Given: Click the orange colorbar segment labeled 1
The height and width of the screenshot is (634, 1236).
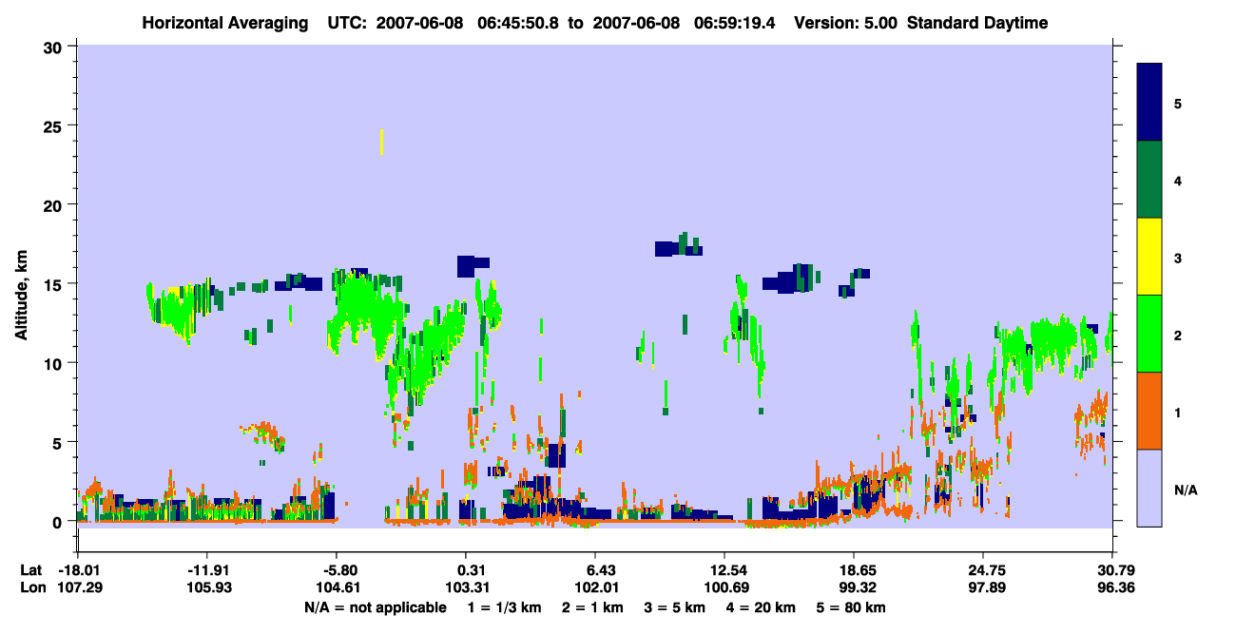Looking at the screenshot, I should (x=1149, y=411).
